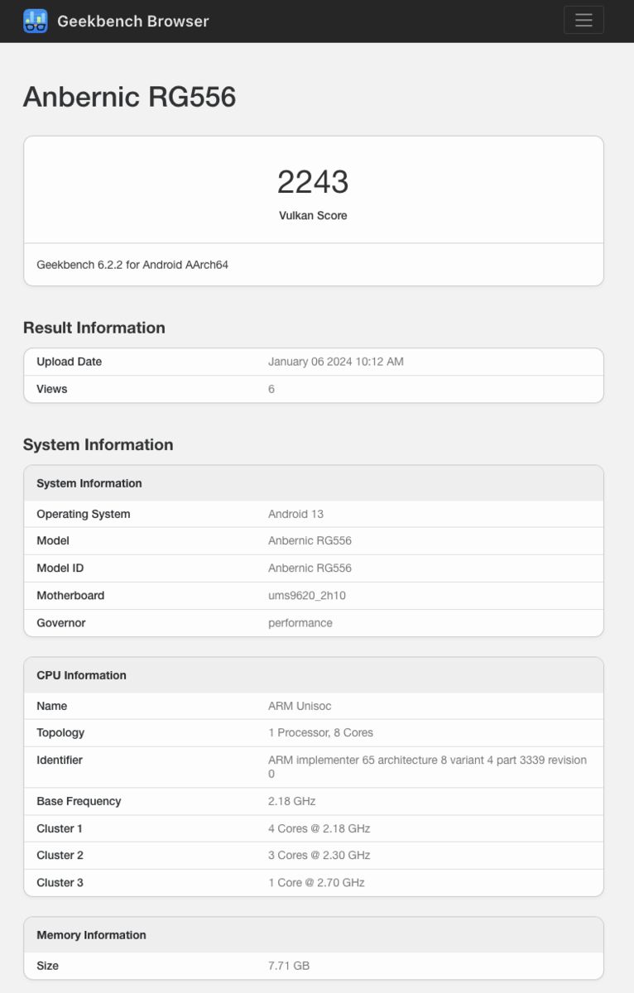Click the System Information table header

tap(314, 483)
